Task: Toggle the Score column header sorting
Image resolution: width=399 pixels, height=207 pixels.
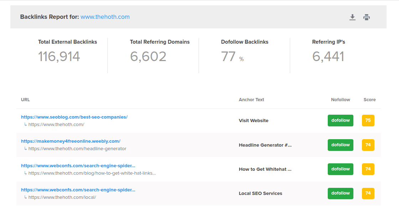Action: (369, 99)
